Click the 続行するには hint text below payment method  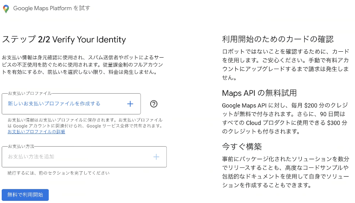click(x=59, y=173)
